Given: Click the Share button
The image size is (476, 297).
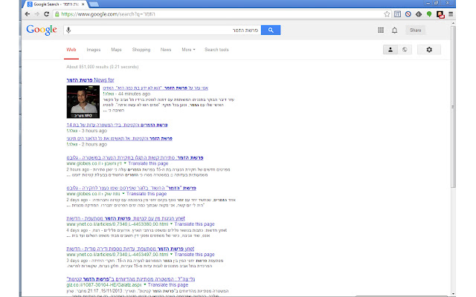Looking at the screenshot, I should click(x=415, y=30).
